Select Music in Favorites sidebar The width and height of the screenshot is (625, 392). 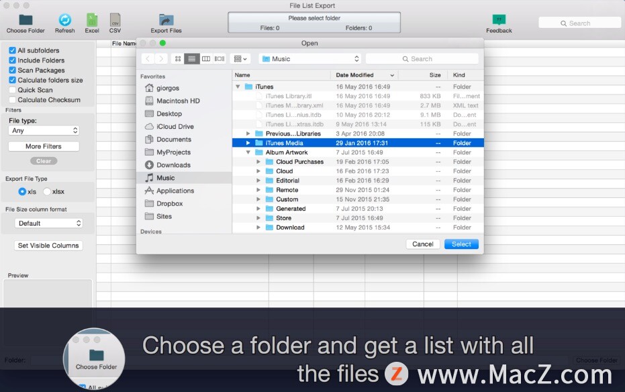pyautogui.click(x=184, y=178)
